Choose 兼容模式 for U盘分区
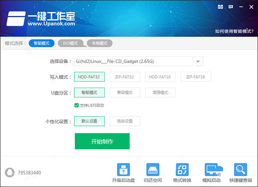 pos(125,92)
